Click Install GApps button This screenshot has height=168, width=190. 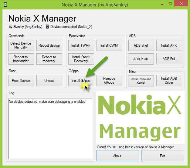click(81, 81)
